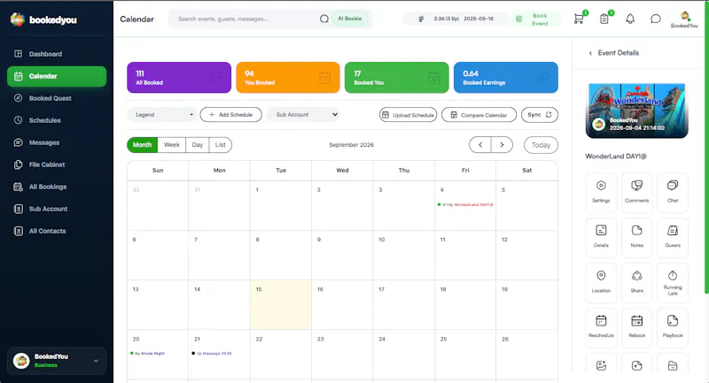
Task: Open File Cabinet in sidebar
Action: (x=57, y=165)
